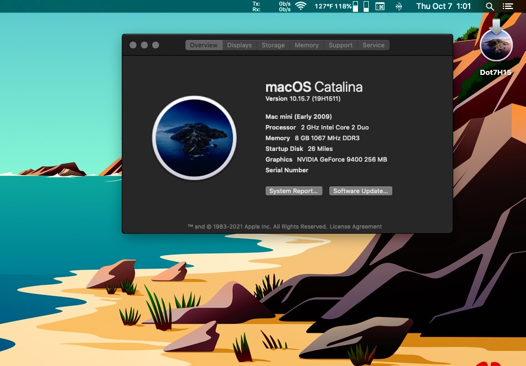Open the Storage tab

coord(273,45)
